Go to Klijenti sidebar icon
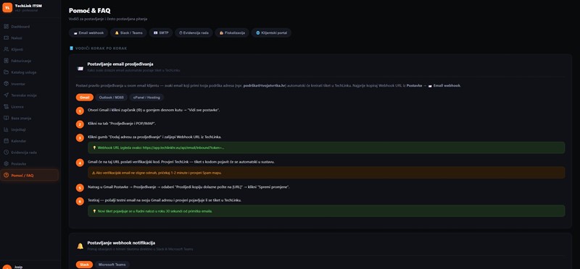 pos(6,49)
